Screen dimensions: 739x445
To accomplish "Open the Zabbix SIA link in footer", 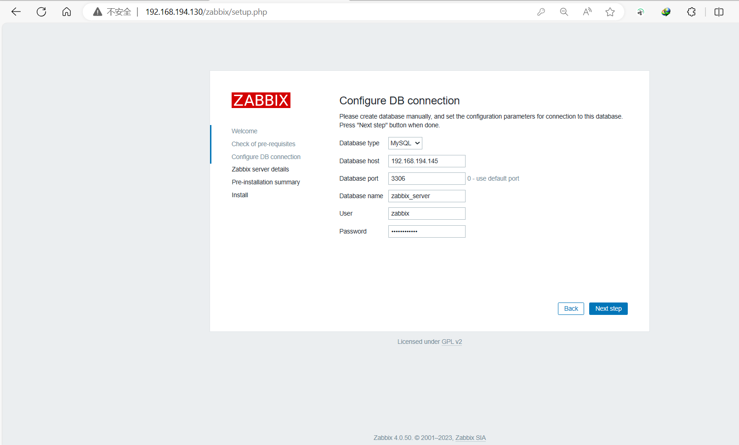I will click(x=470, y=438).
